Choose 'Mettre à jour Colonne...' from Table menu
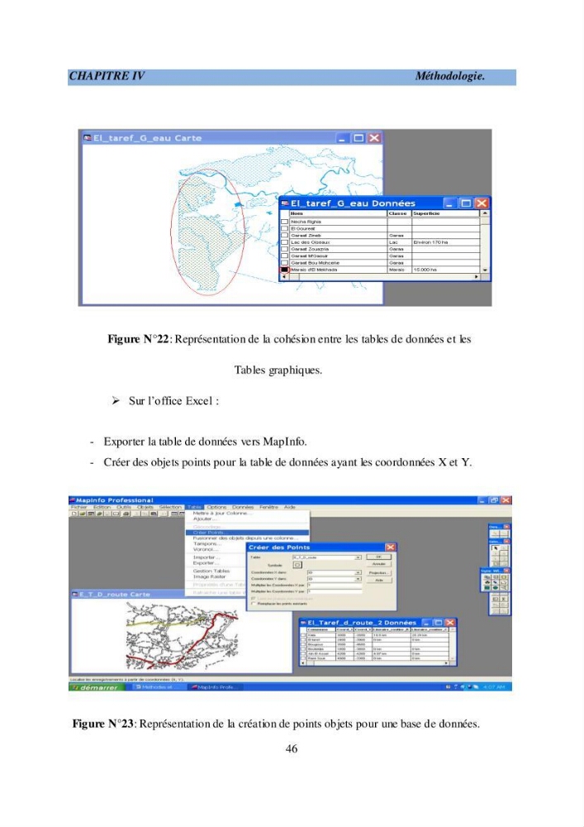Screen dimensions: 584x827 248,514
